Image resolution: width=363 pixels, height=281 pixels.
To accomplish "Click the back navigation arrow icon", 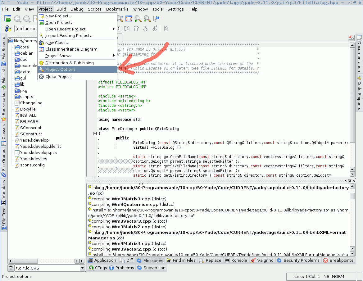I will [x=17, y=19].
